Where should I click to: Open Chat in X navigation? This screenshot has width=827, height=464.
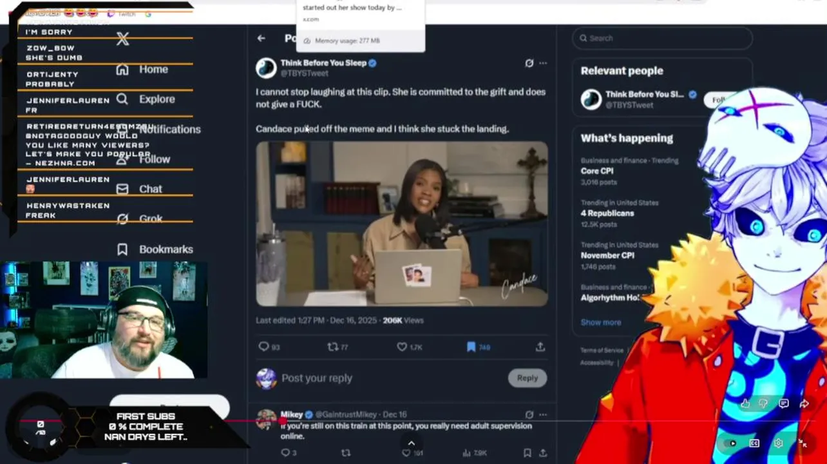point(151,189)
